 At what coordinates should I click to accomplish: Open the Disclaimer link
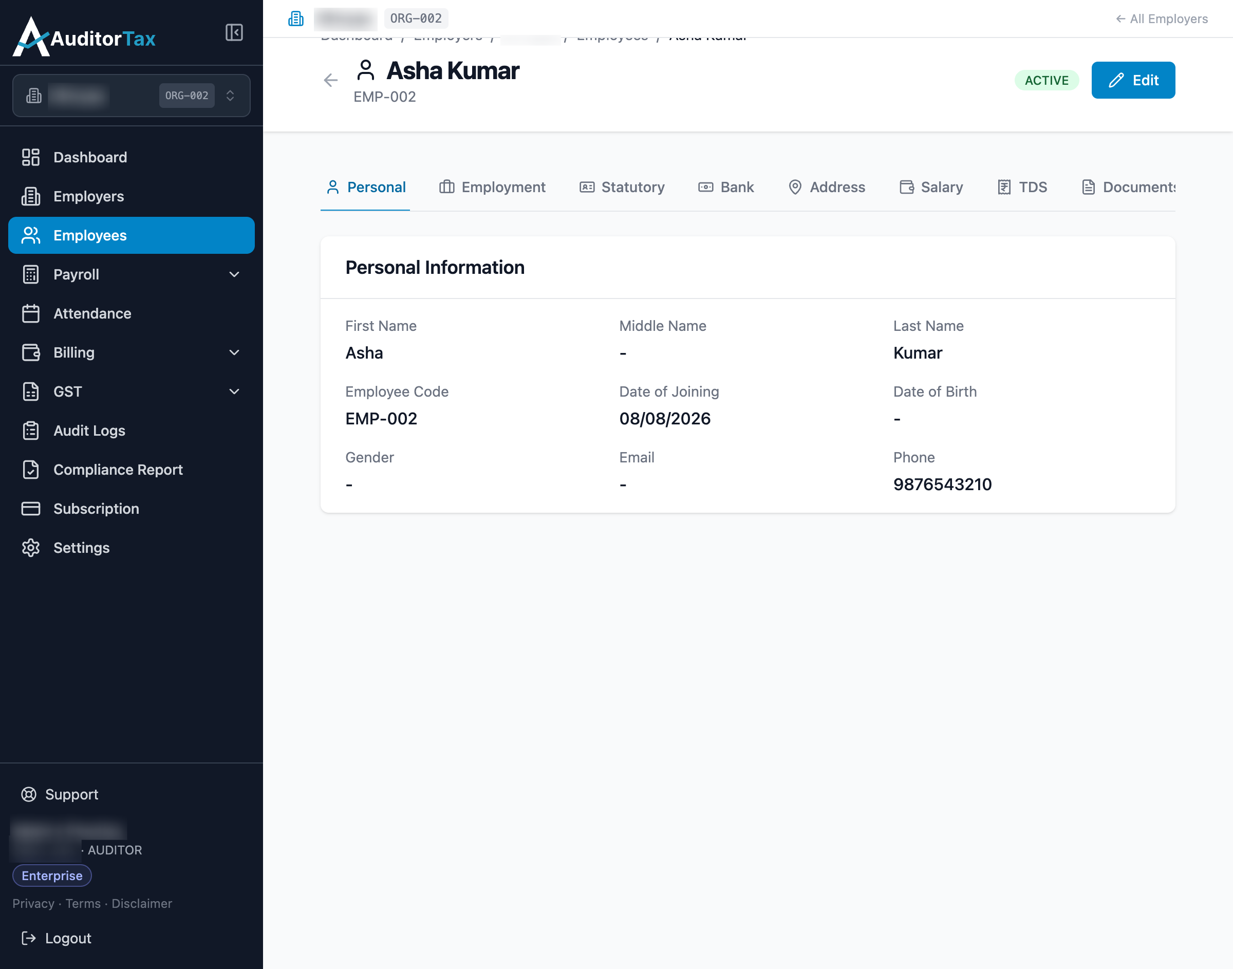[142, 904]
